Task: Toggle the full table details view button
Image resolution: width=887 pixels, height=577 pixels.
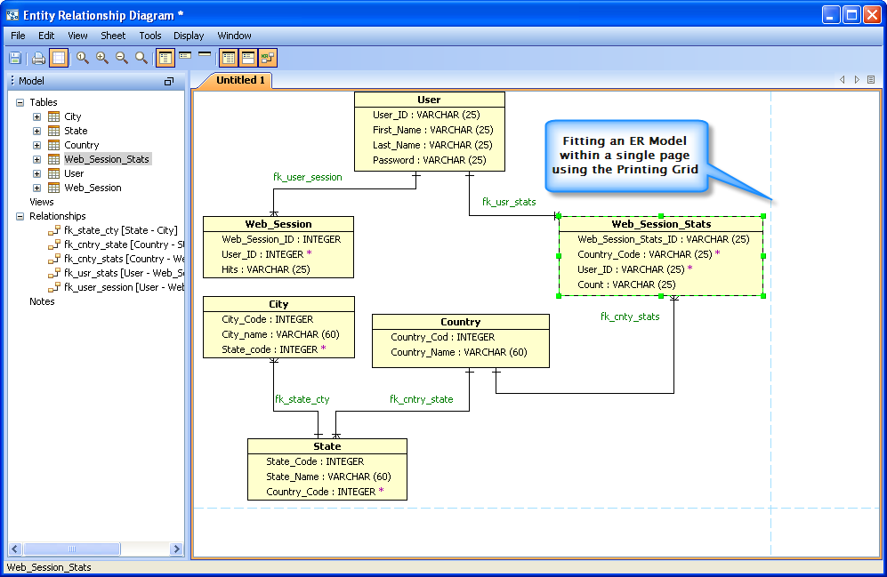Action: click(165, 58)
